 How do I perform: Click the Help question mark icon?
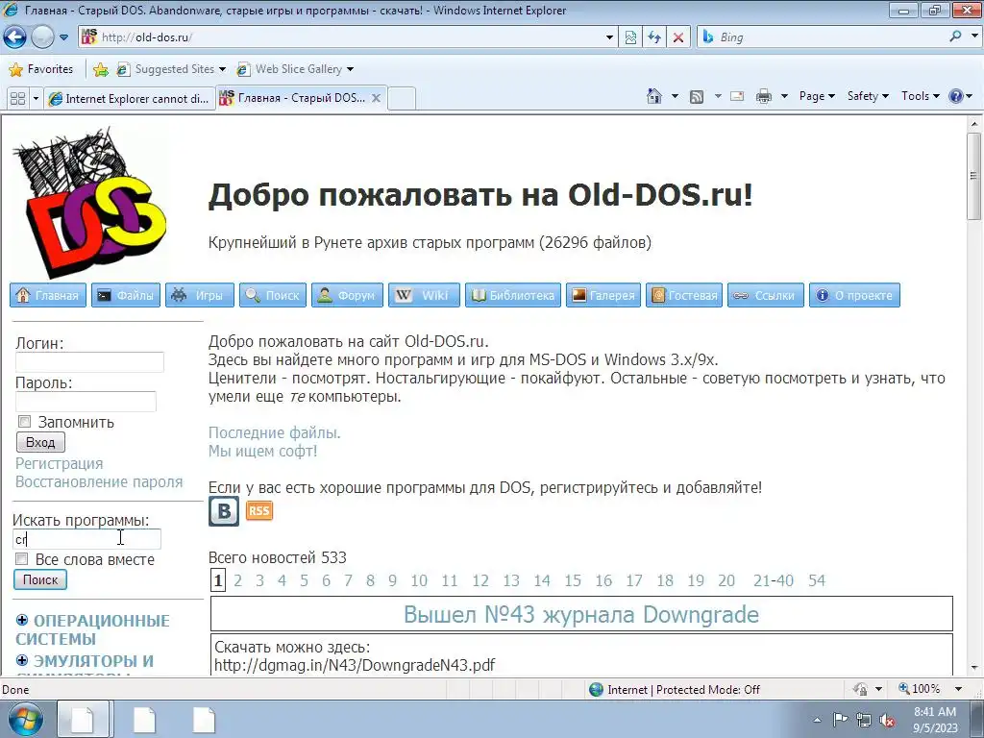tap(956, 96)
